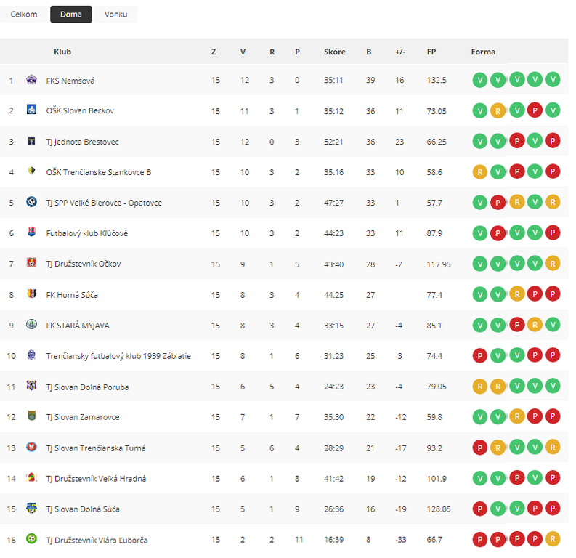Open the TJ Družstevník Očkov crest icon
576x558 pixels.
(31, 263)
